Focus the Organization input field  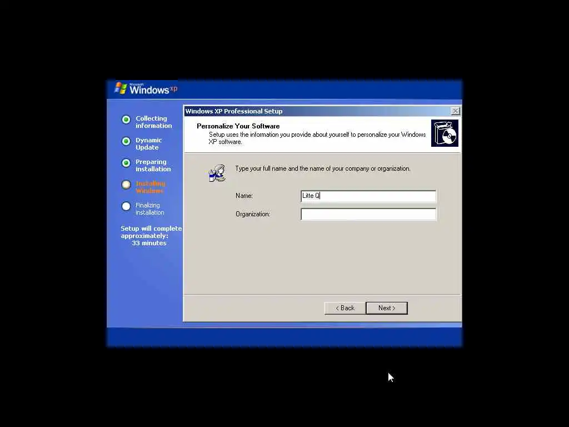(x=368, y=214)
